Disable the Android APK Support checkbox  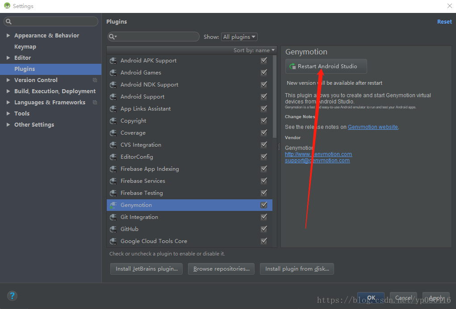264,60
